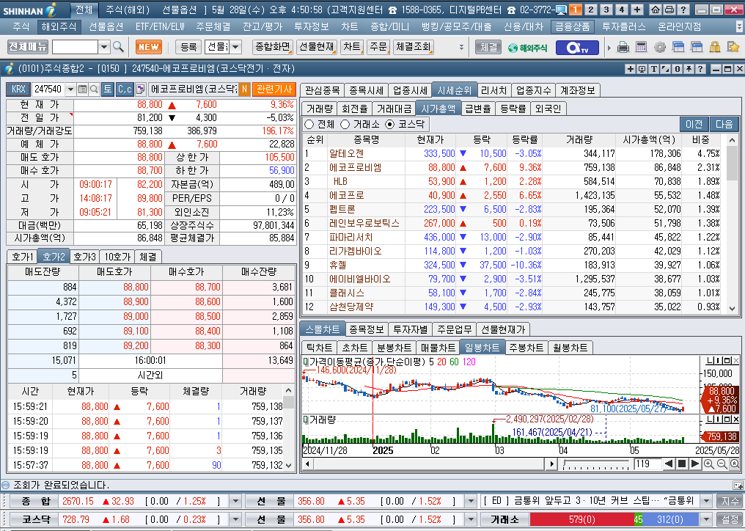Click the orange N icon beside stock name
Screen dimensions: 745x531
click(244, 89)
